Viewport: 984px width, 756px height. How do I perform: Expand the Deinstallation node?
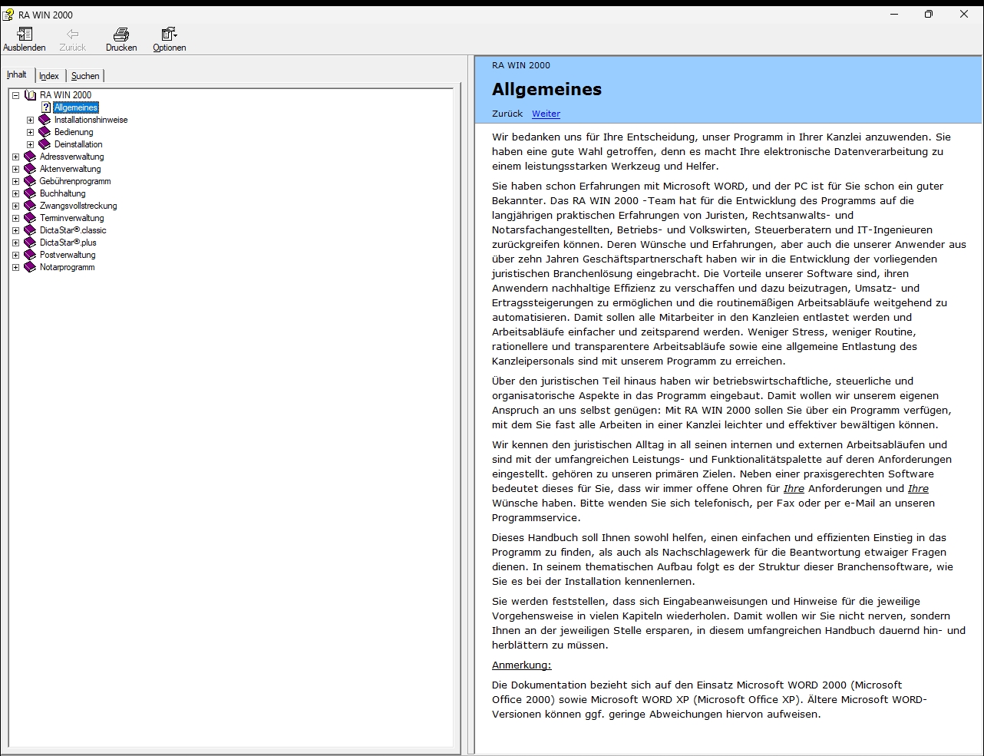coord(31,144)
